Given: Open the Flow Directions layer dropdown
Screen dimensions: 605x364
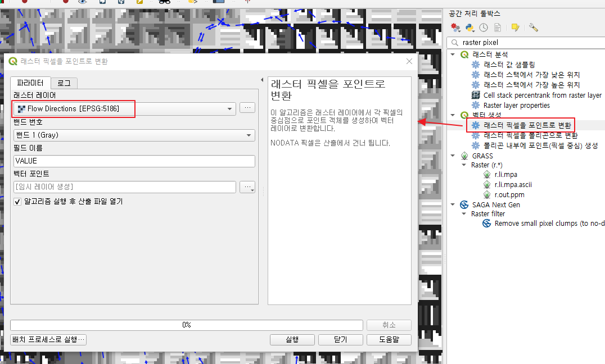Looking at the screenshot, I should pos(228,108).
